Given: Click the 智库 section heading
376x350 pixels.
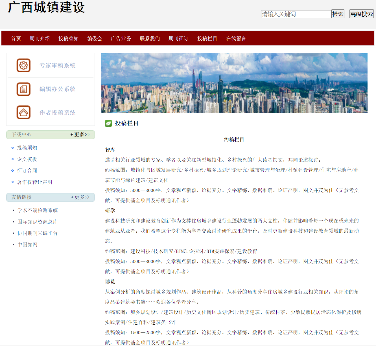Looking at the screenshot, I should 110,150.
